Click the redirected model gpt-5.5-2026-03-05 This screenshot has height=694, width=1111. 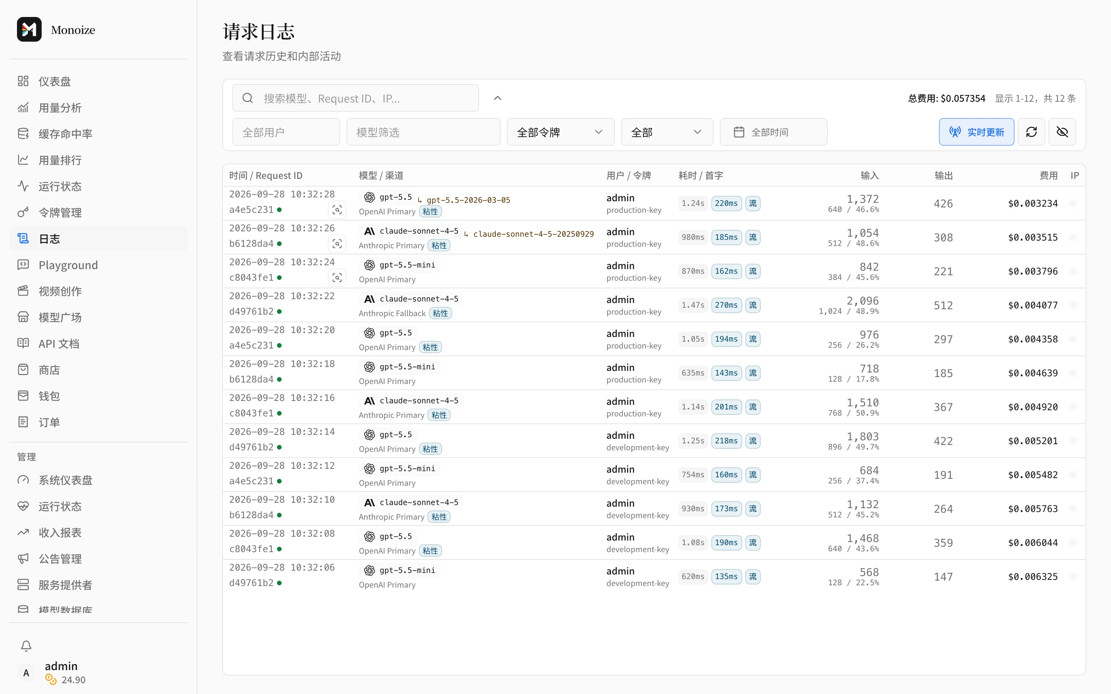click(468, 200)
